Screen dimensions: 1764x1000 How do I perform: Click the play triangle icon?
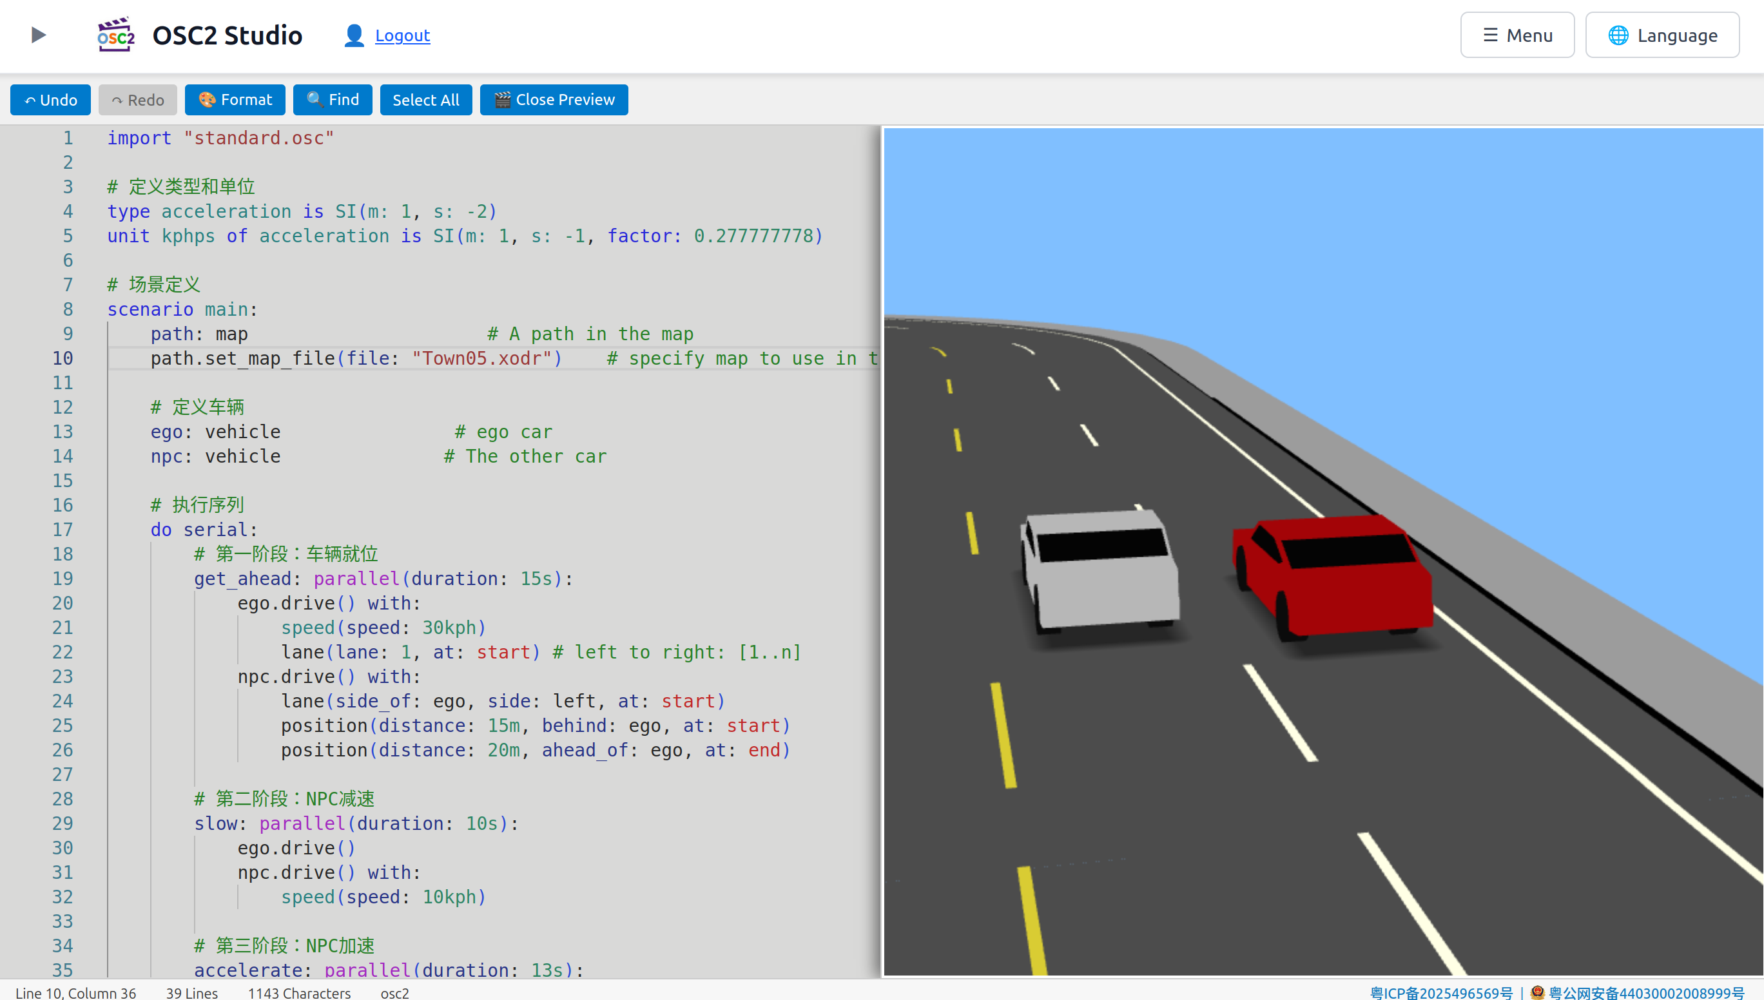click(x=39, y=34)
